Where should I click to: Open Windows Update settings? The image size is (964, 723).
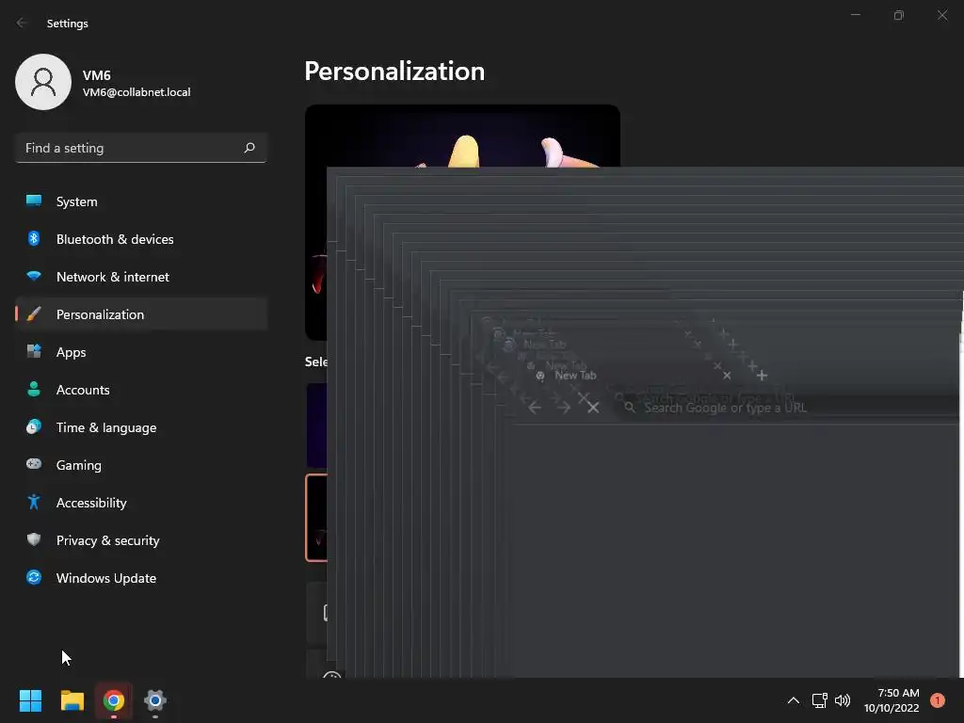point(141,578)
